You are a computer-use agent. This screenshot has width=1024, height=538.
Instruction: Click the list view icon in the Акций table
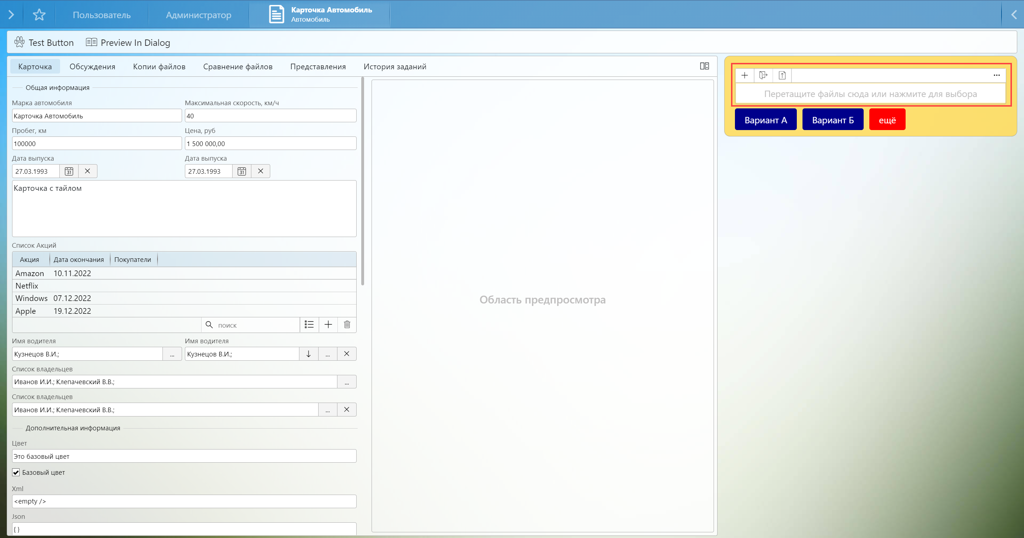[x=309, y=325]
